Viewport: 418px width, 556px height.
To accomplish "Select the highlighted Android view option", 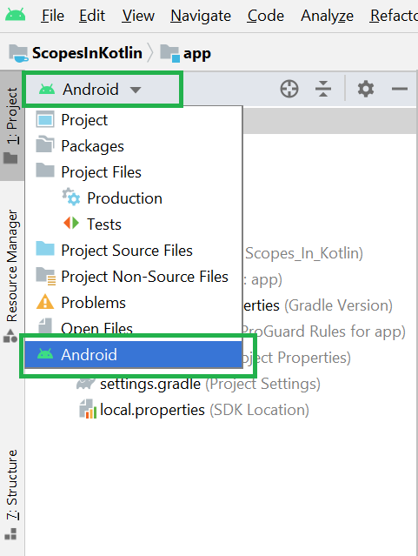I will click(133, 355).
